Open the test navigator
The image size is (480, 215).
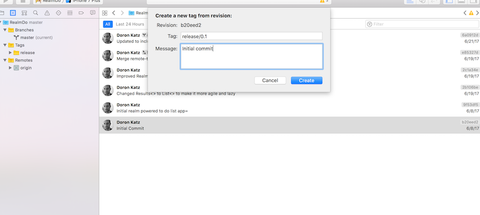point(59,13)
